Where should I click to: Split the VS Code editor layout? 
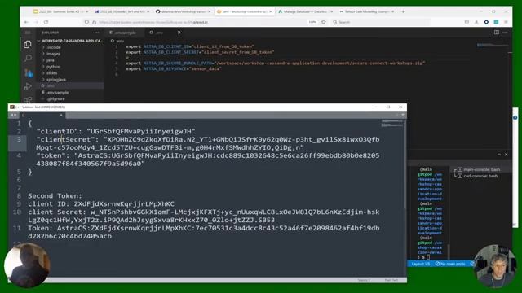tap(497, 33)
